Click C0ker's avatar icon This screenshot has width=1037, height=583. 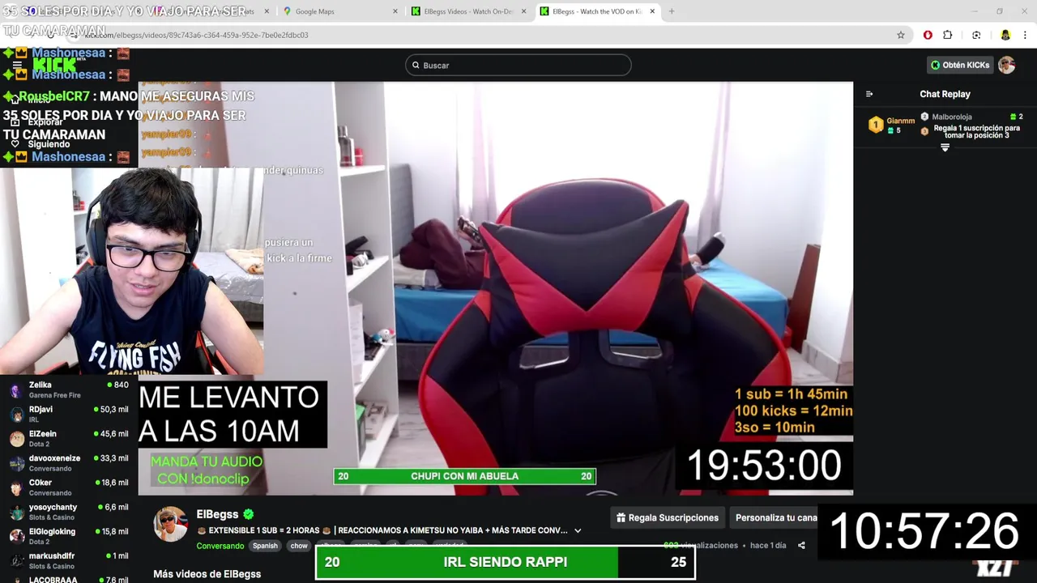click(x=16, y=487)
